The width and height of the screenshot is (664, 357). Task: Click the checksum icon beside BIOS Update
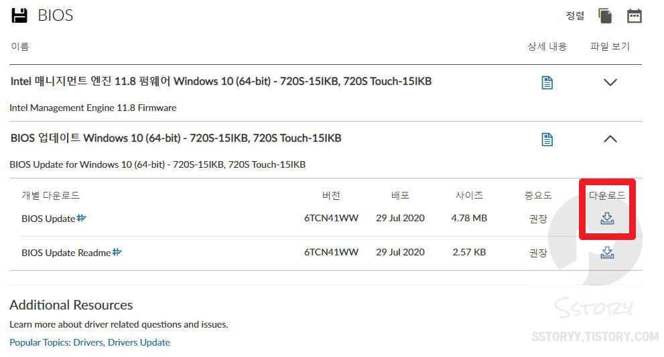tap(81, 218)
